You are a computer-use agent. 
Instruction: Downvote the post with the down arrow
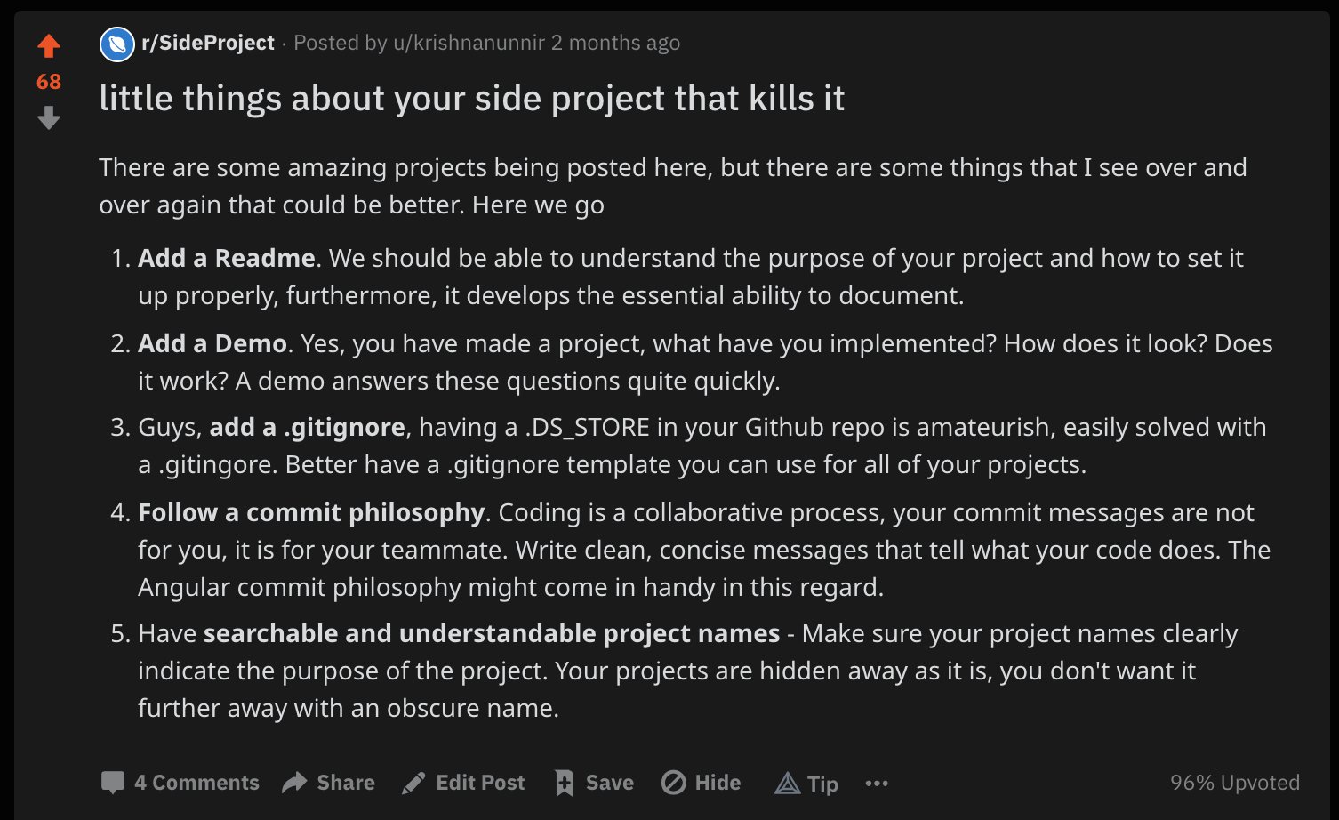pyautogui.click(x=49, y=117)
